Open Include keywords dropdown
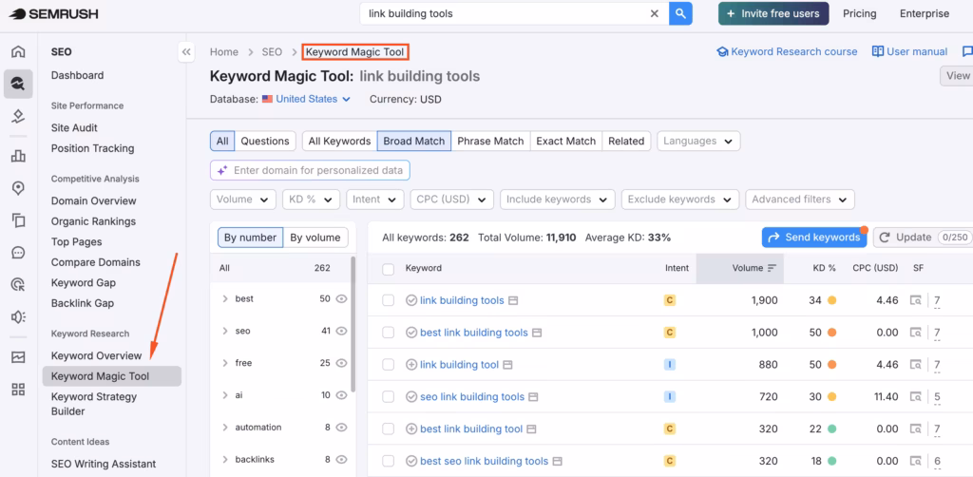973x477 pixels. coord(557,200)
